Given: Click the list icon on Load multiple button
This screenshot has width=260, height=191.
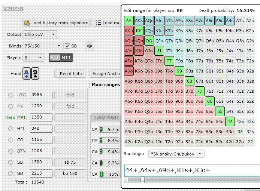Looking at the screenshot, I should [98, 23].
